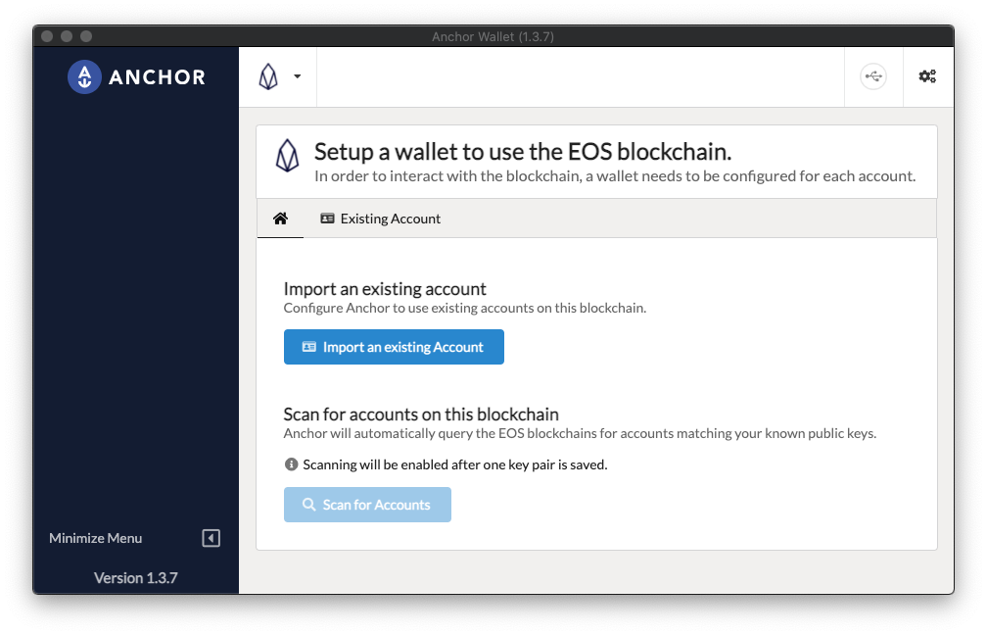Image resolution: width=987 pixels, height=635 pixels.
Task: Collapse sidebar using the arrow box icon
Action: (x=211, y=538)
